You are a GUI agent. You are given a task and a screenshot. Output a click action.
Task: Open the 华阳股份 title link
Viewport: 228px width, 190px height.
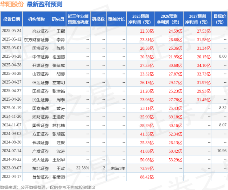pyautogui.click(x=12, y=4)
